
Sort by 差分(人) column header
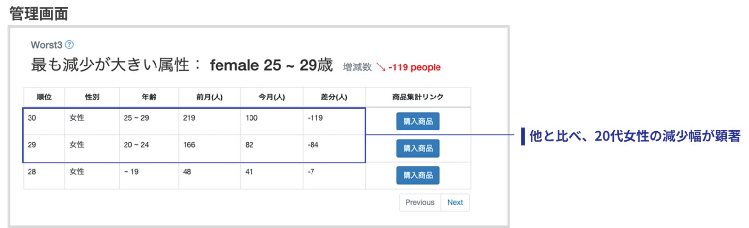[x=334, y=97]
